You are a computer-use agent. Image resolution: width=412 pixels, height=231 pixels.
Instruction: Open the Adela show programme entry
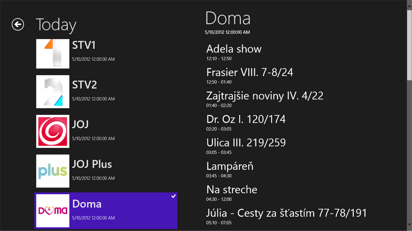(234, 49)
